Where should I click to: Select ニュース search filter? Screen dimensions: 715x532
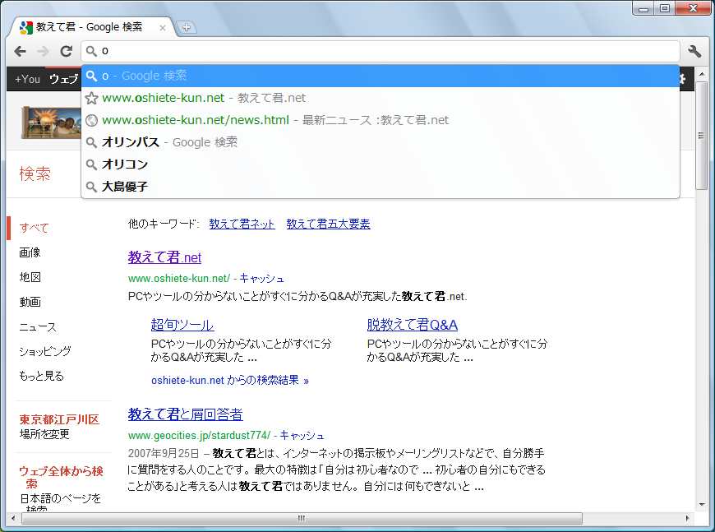tap(38, 326)
